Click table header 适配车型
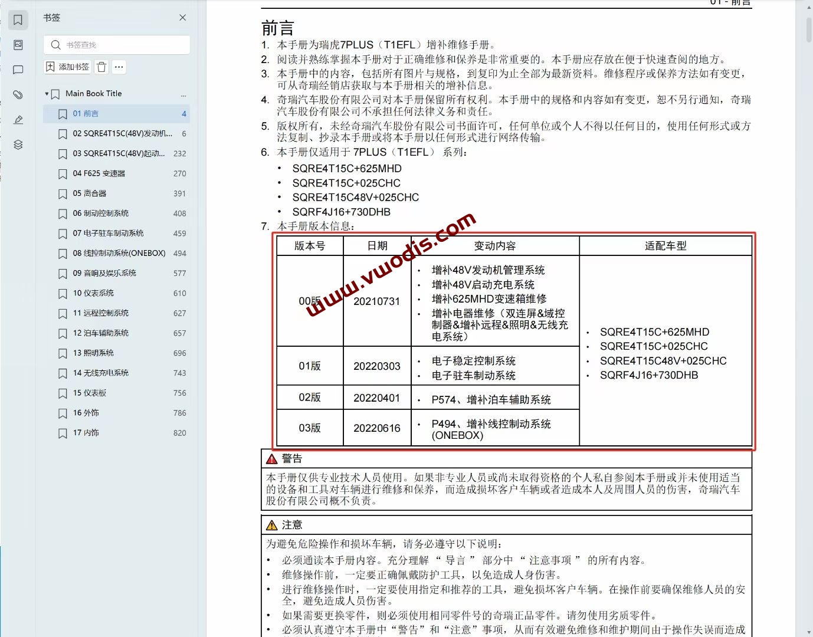Screen dimensions: 813x637 click(x=666, y=246)
